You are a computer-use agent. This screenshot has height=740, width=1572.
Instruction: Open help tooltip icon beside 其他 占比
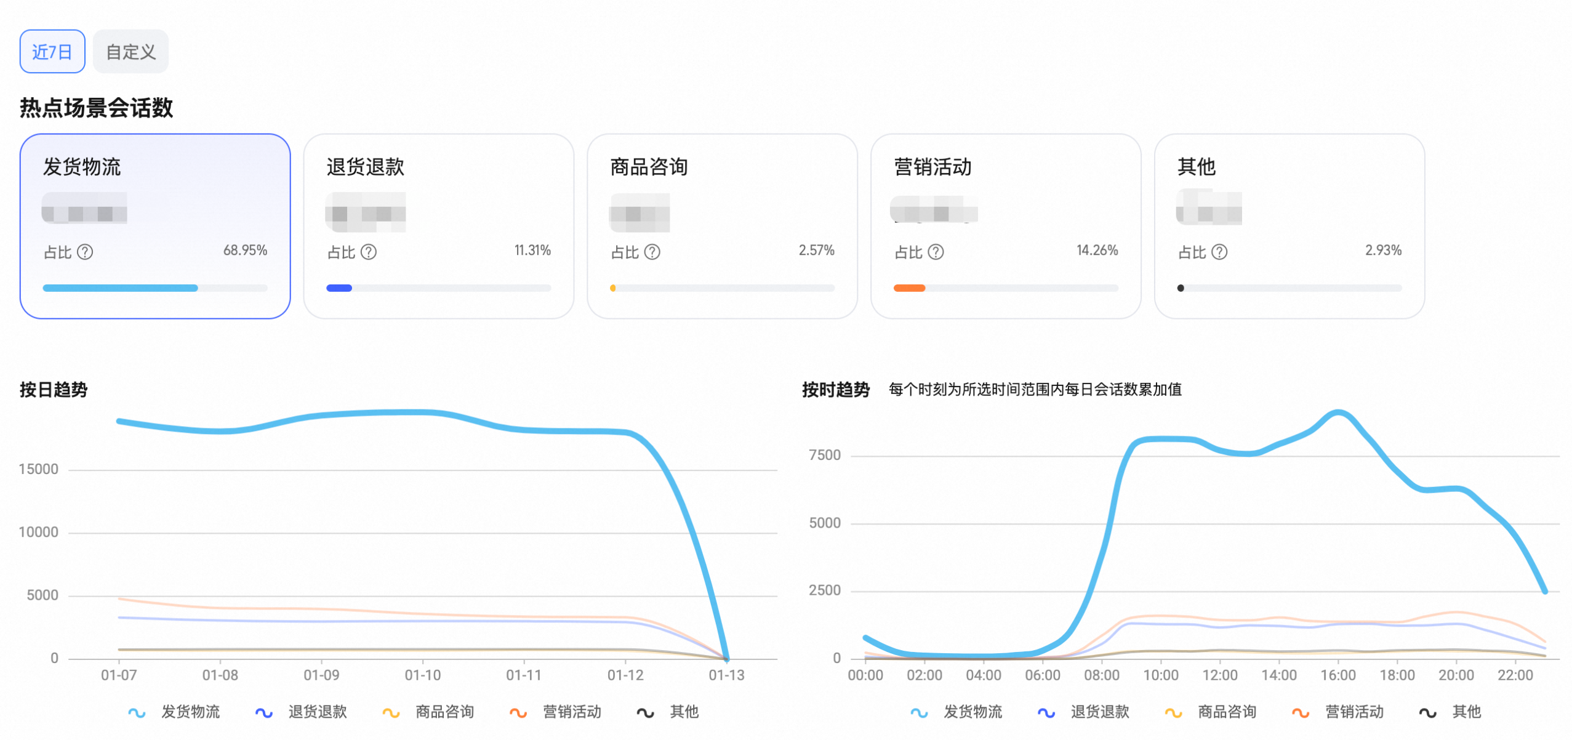click(x=1219, y=252)
